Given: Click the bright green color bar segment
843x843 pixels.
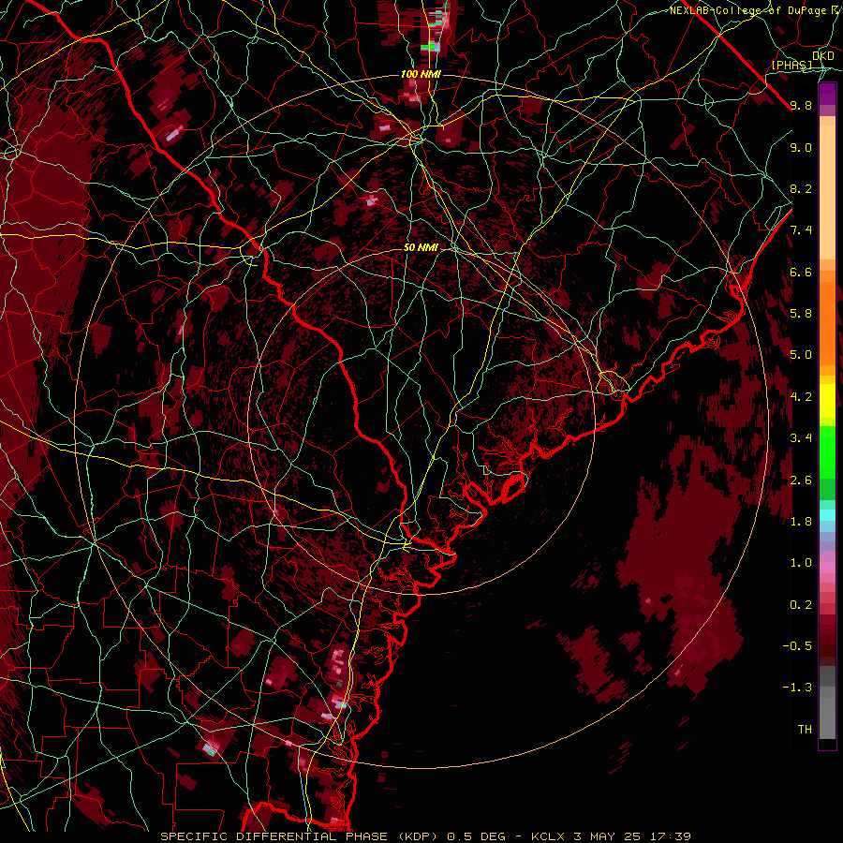Looking at the screenshot, I should pos(827,451).
